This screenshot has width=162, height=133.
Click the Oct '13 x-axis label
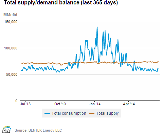pyautogui.click(x=60, y=104)
